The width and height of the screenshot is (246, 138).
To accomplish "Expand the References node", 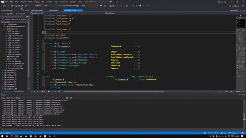I will (x=4, y=24).
